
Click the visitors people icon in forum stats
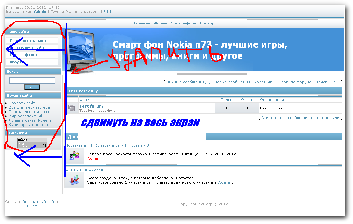tap(74, 155)
